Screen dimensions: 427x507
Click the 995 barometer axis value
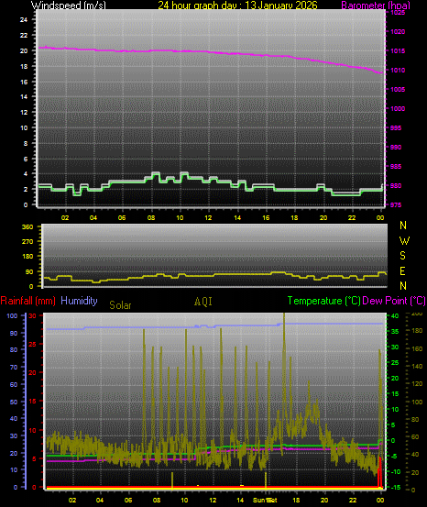396,128
